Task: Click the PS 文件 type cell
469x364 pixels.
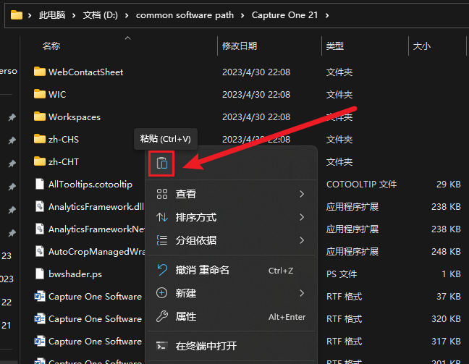Action: (342, 274)
